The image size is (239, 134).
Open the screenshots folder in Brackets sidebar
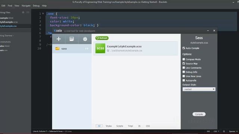click(5, 42)
